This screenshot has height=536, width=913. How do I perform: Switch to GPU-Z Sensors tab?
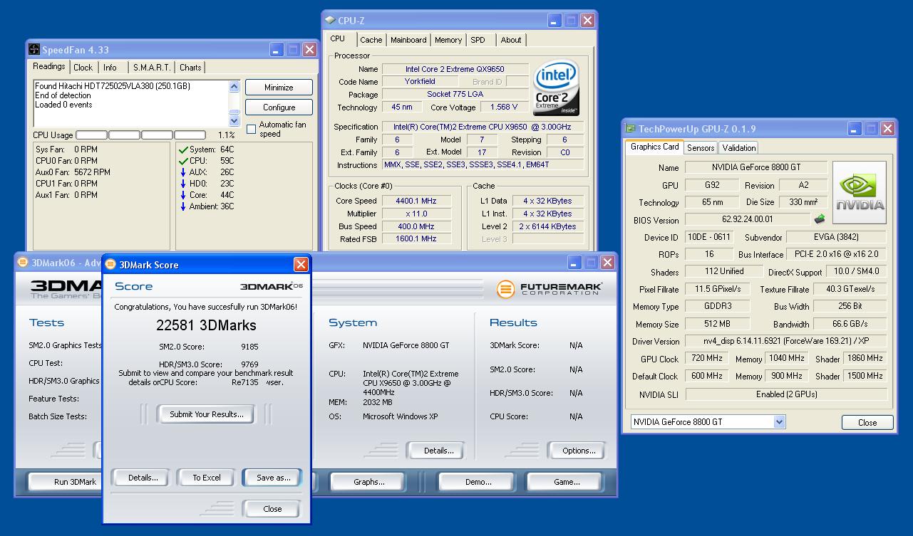coord(701,148)
